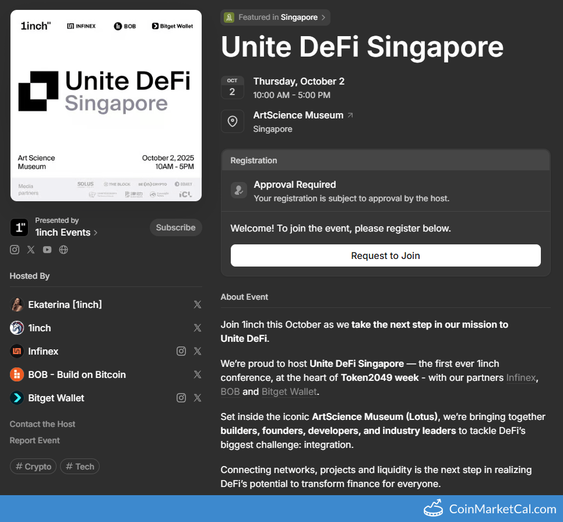Open 1inch Events YouTube icon
The height and width of the screenshot is (522, 563).
47,250
